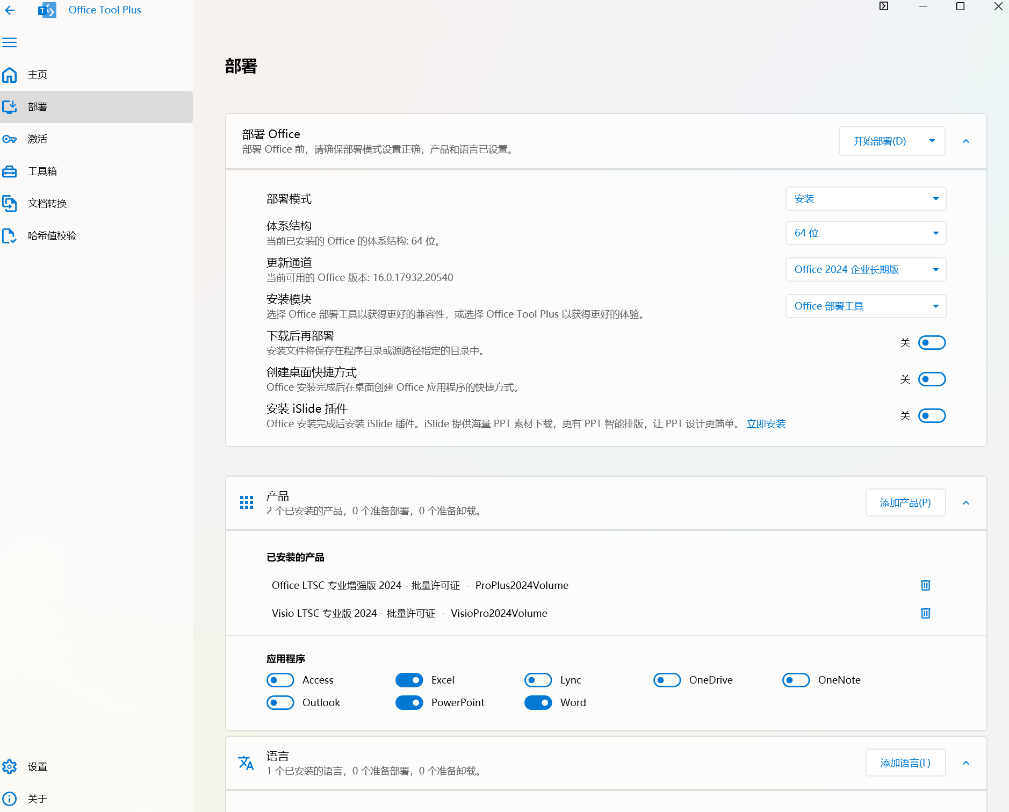The image size is (1009, 812).
Task: Collapse the 语言 section
Action: click(x=966, y=763)
